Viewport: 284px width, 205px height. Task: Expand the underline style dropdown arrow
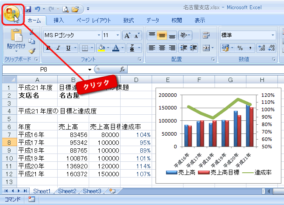click(76, 48)
